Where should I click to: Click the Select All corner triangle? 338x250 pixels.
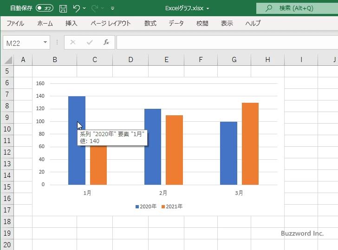(x=8, y=60)
